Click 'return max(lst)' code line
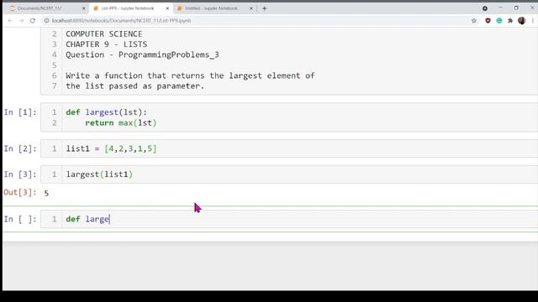 pos(120,122)
